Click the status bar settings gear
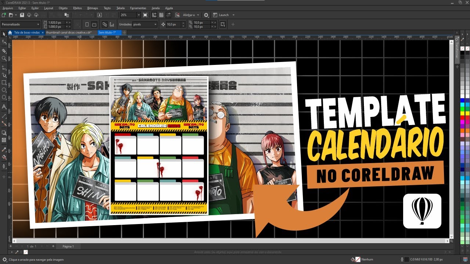 pyautogui.click(x=4, y=259)
